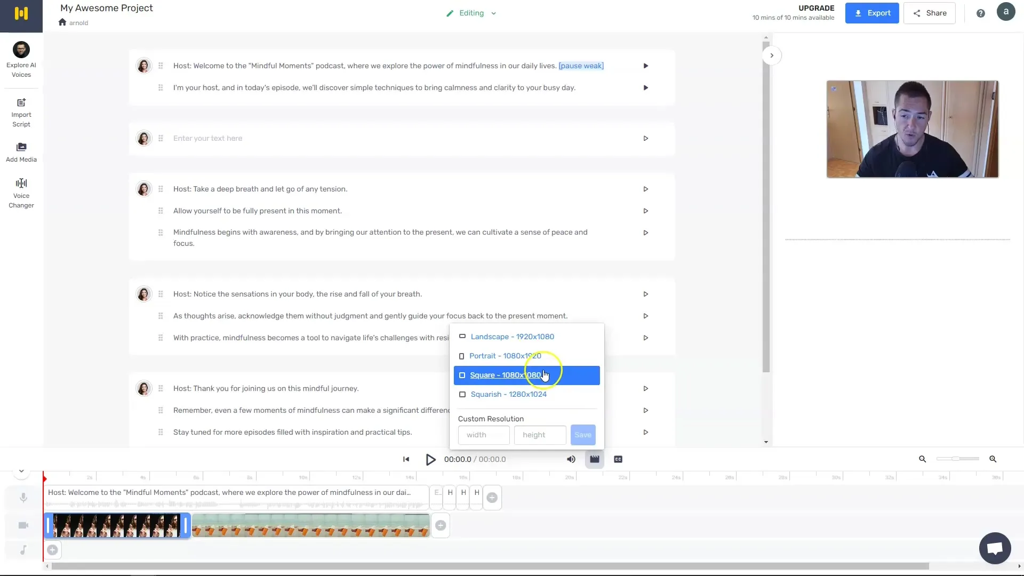Image resolution: width=1024 pixels, height=576 pixels.
Task: Play 'Notice the sensations' line
Action: coord(645,294)
